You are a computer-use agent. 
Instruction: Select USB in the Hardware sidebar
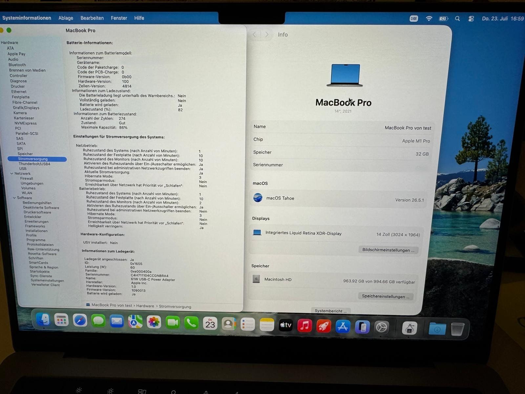click(23, 168)
